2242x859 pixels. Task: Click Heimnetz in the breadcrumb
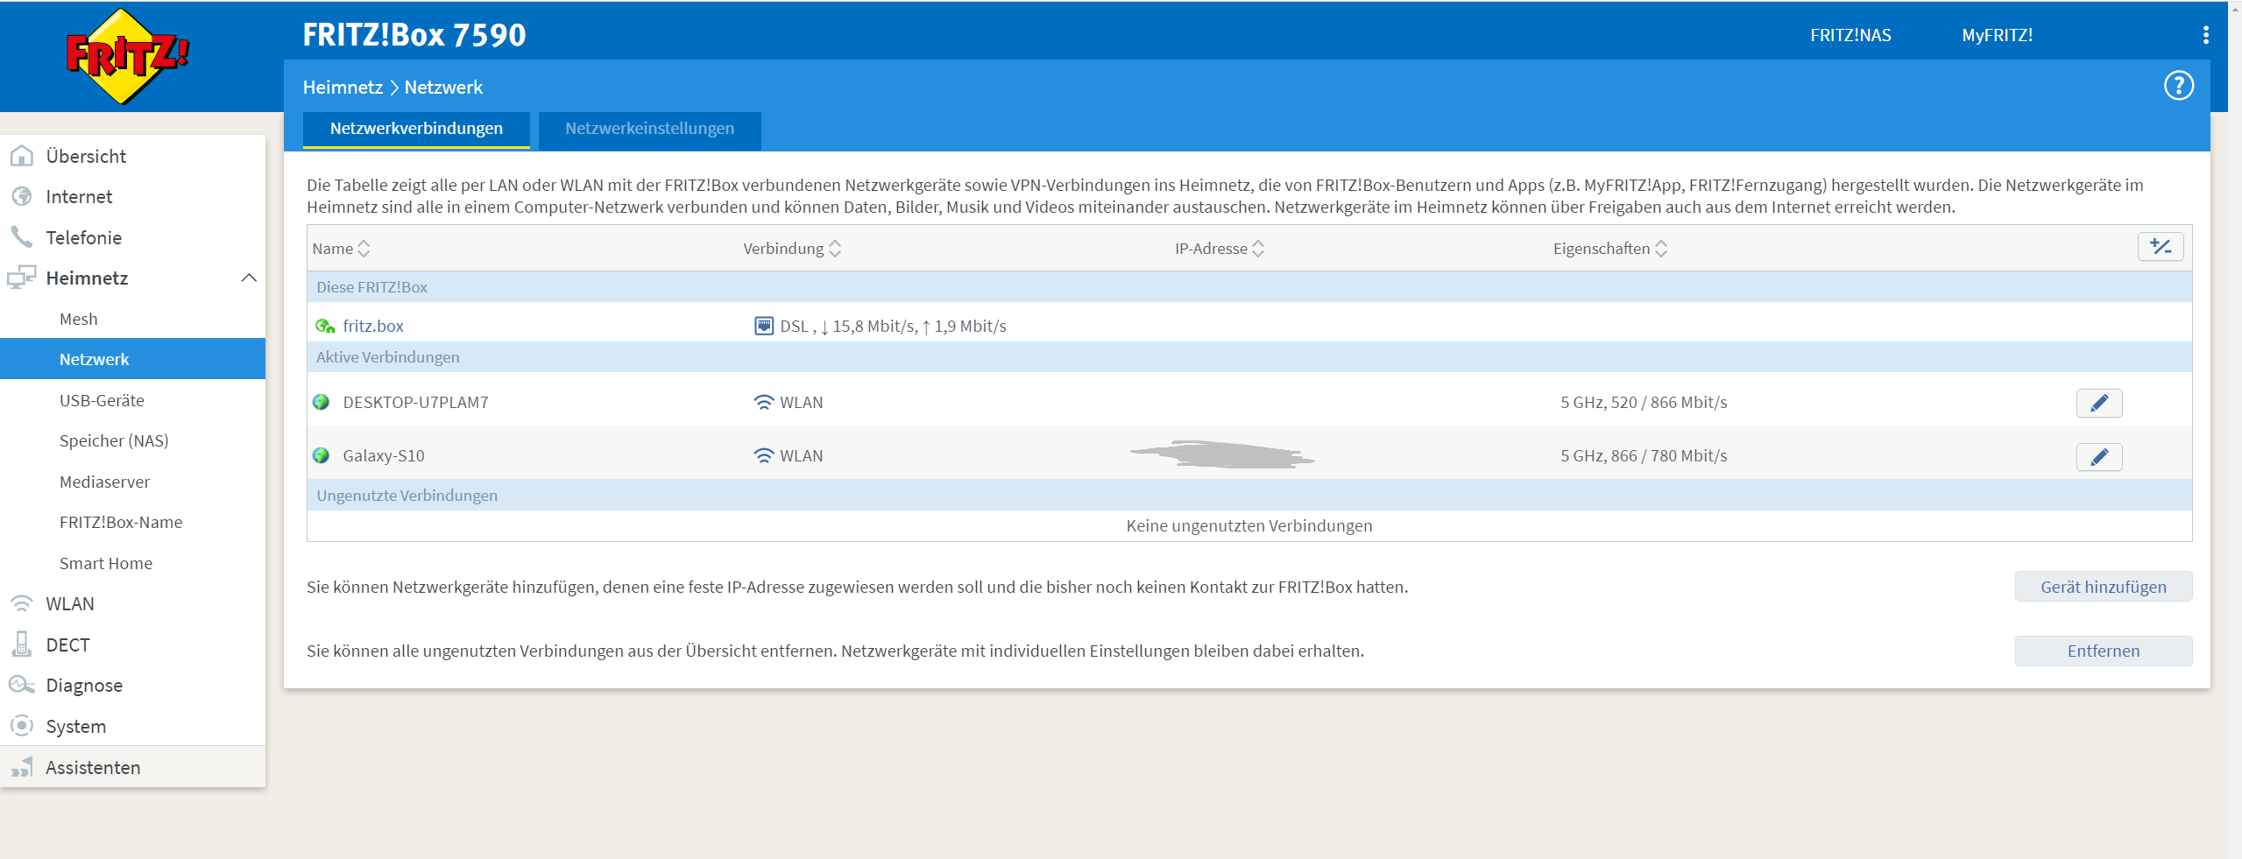click(343, 88)
